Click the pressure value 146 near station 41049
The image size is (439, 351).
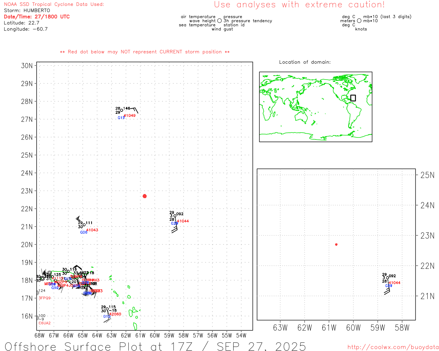127,108
